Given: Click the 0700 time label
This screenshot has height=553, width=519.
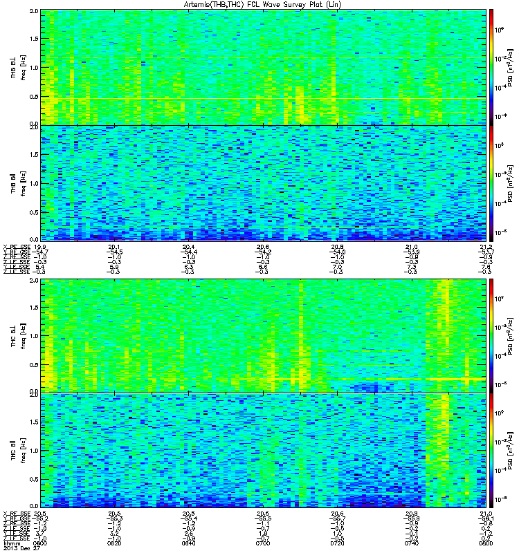Looking at the screenshot, I should (x=263, y=543).
